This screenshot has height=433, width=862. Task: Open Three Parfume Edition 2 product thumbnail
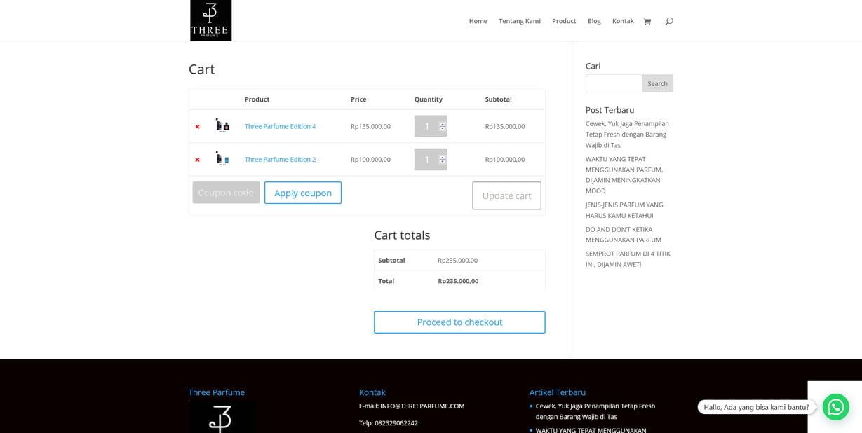coord(222,158)
